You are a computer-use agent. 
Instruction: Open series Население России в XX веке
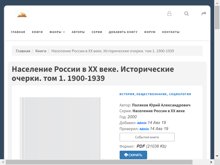pyautogui.click(x=159, y=111)
